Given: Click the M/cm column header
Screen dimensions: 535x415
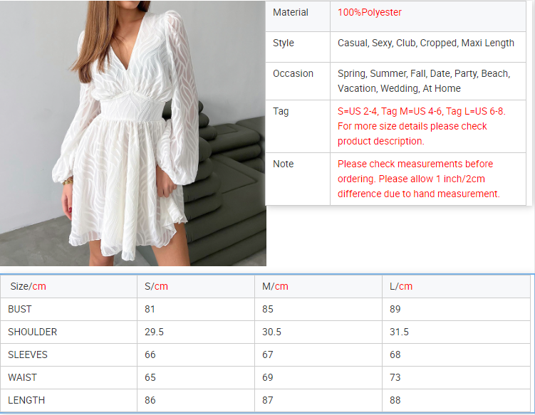Looking at the screenshot, I should [x=275, y=287].
